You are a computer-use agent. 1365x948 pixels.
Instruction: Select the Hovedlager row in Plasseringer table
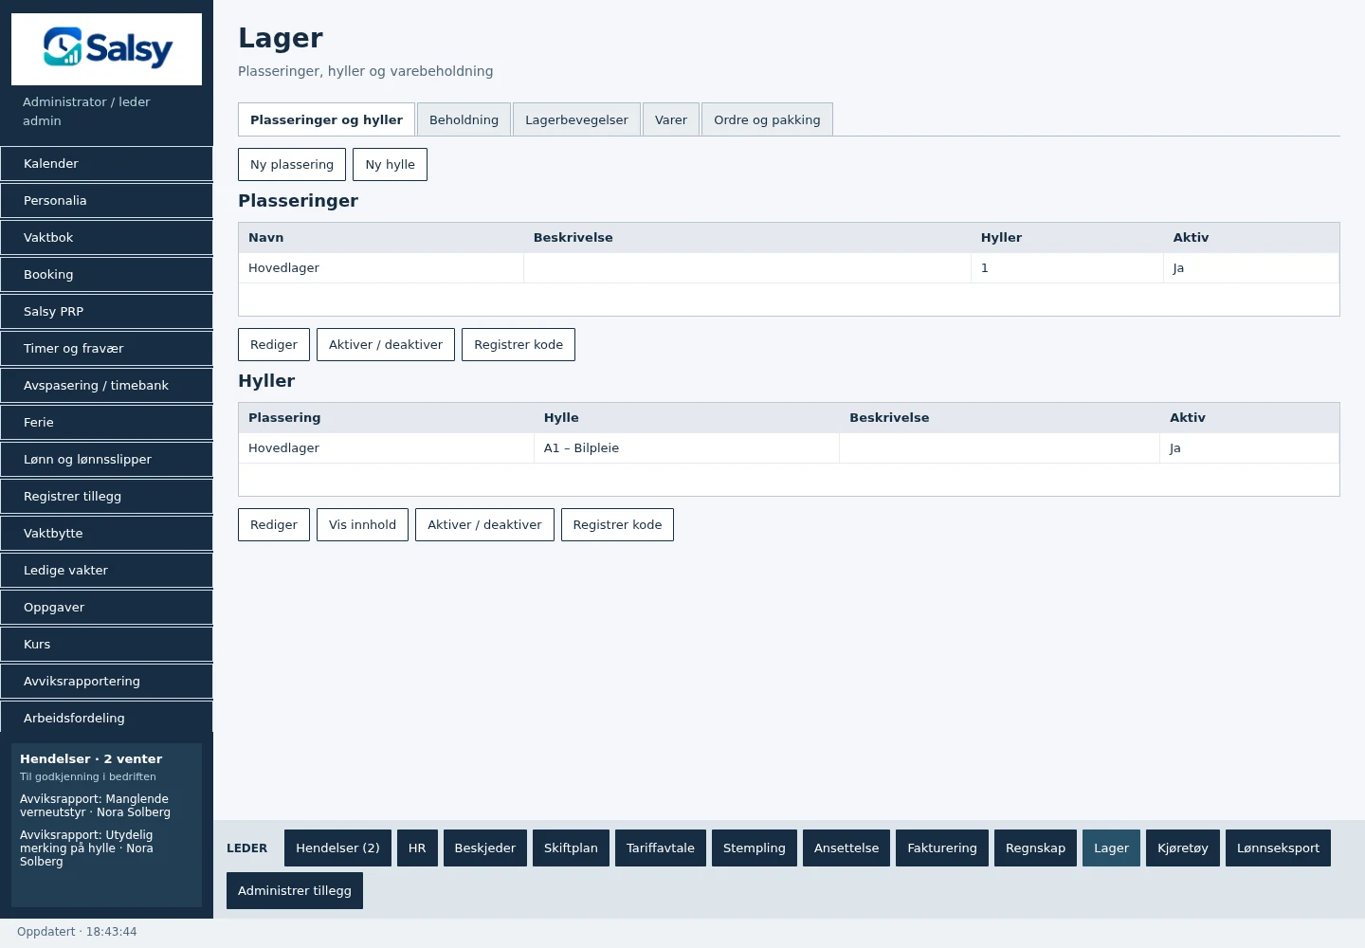pos(789,268)
